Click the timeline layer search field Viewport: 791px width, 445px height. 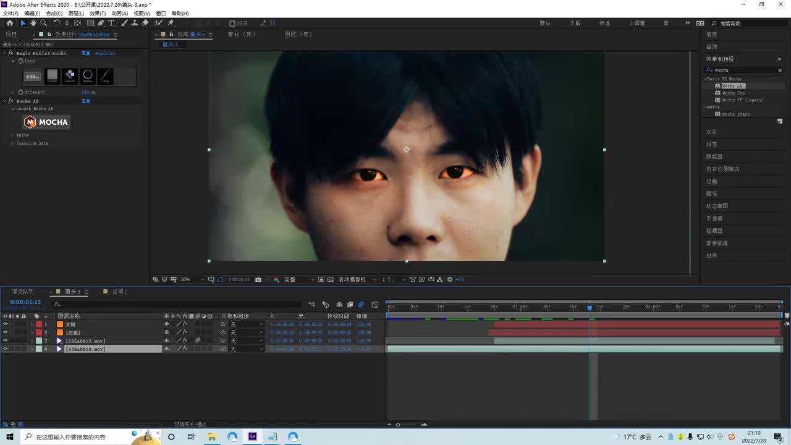[x=176, y=304]
